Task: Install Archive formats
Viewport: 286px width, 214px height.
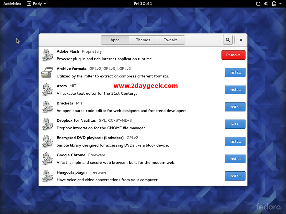Action: pos(235,72)
